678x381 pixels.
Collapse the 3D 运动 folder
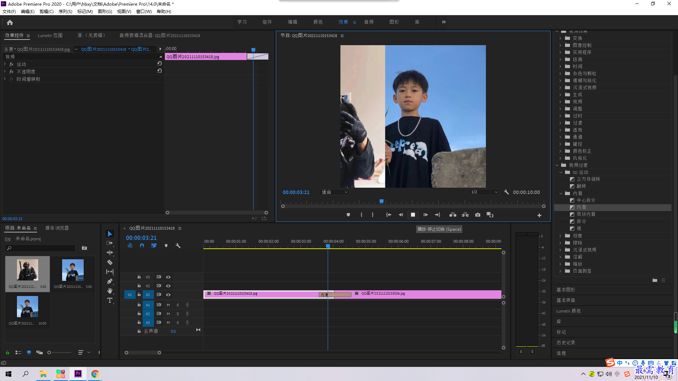click(561, 172)
